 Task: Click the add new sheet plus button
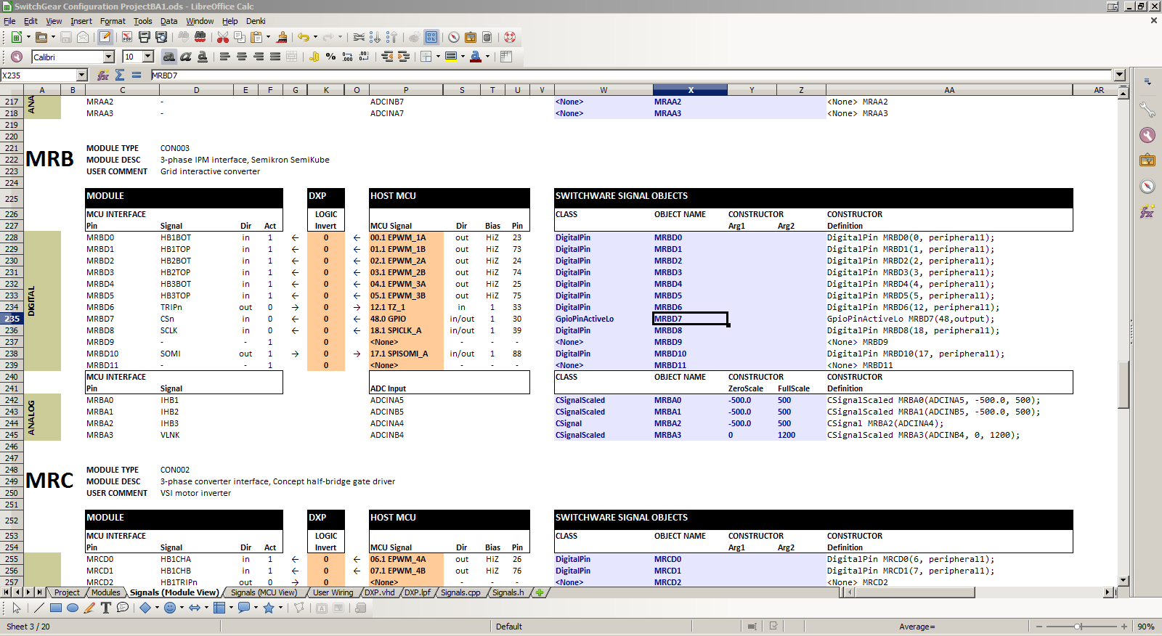click(540, 592)
